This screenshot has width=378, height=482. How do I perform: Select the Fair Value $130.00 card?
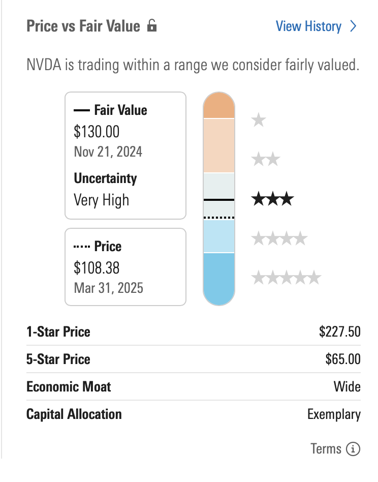125,155
